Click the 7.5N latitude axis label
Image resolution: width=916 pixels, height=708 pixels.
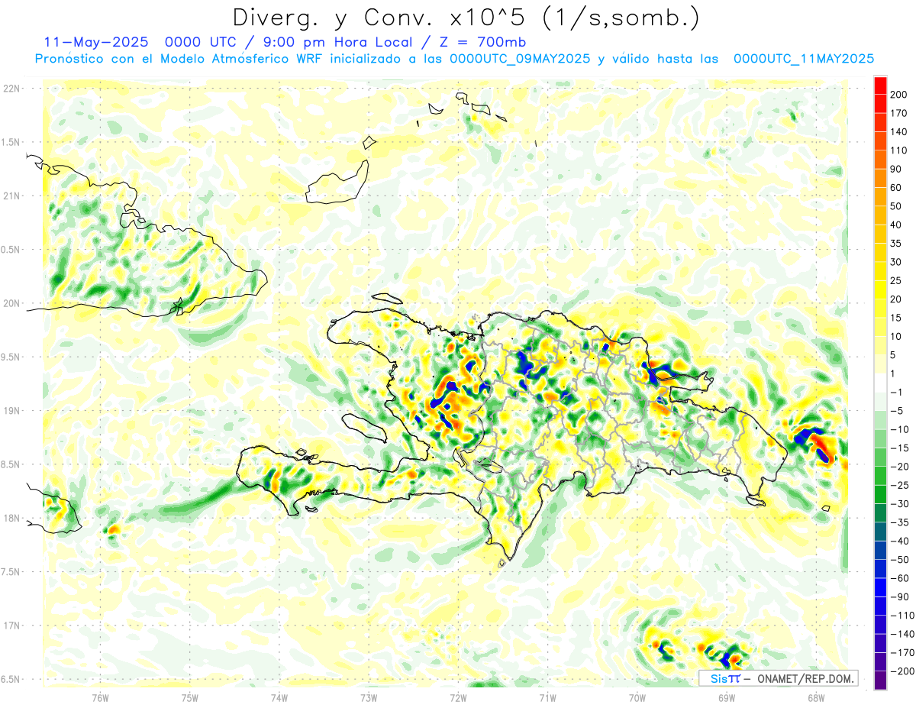point(11,572)
